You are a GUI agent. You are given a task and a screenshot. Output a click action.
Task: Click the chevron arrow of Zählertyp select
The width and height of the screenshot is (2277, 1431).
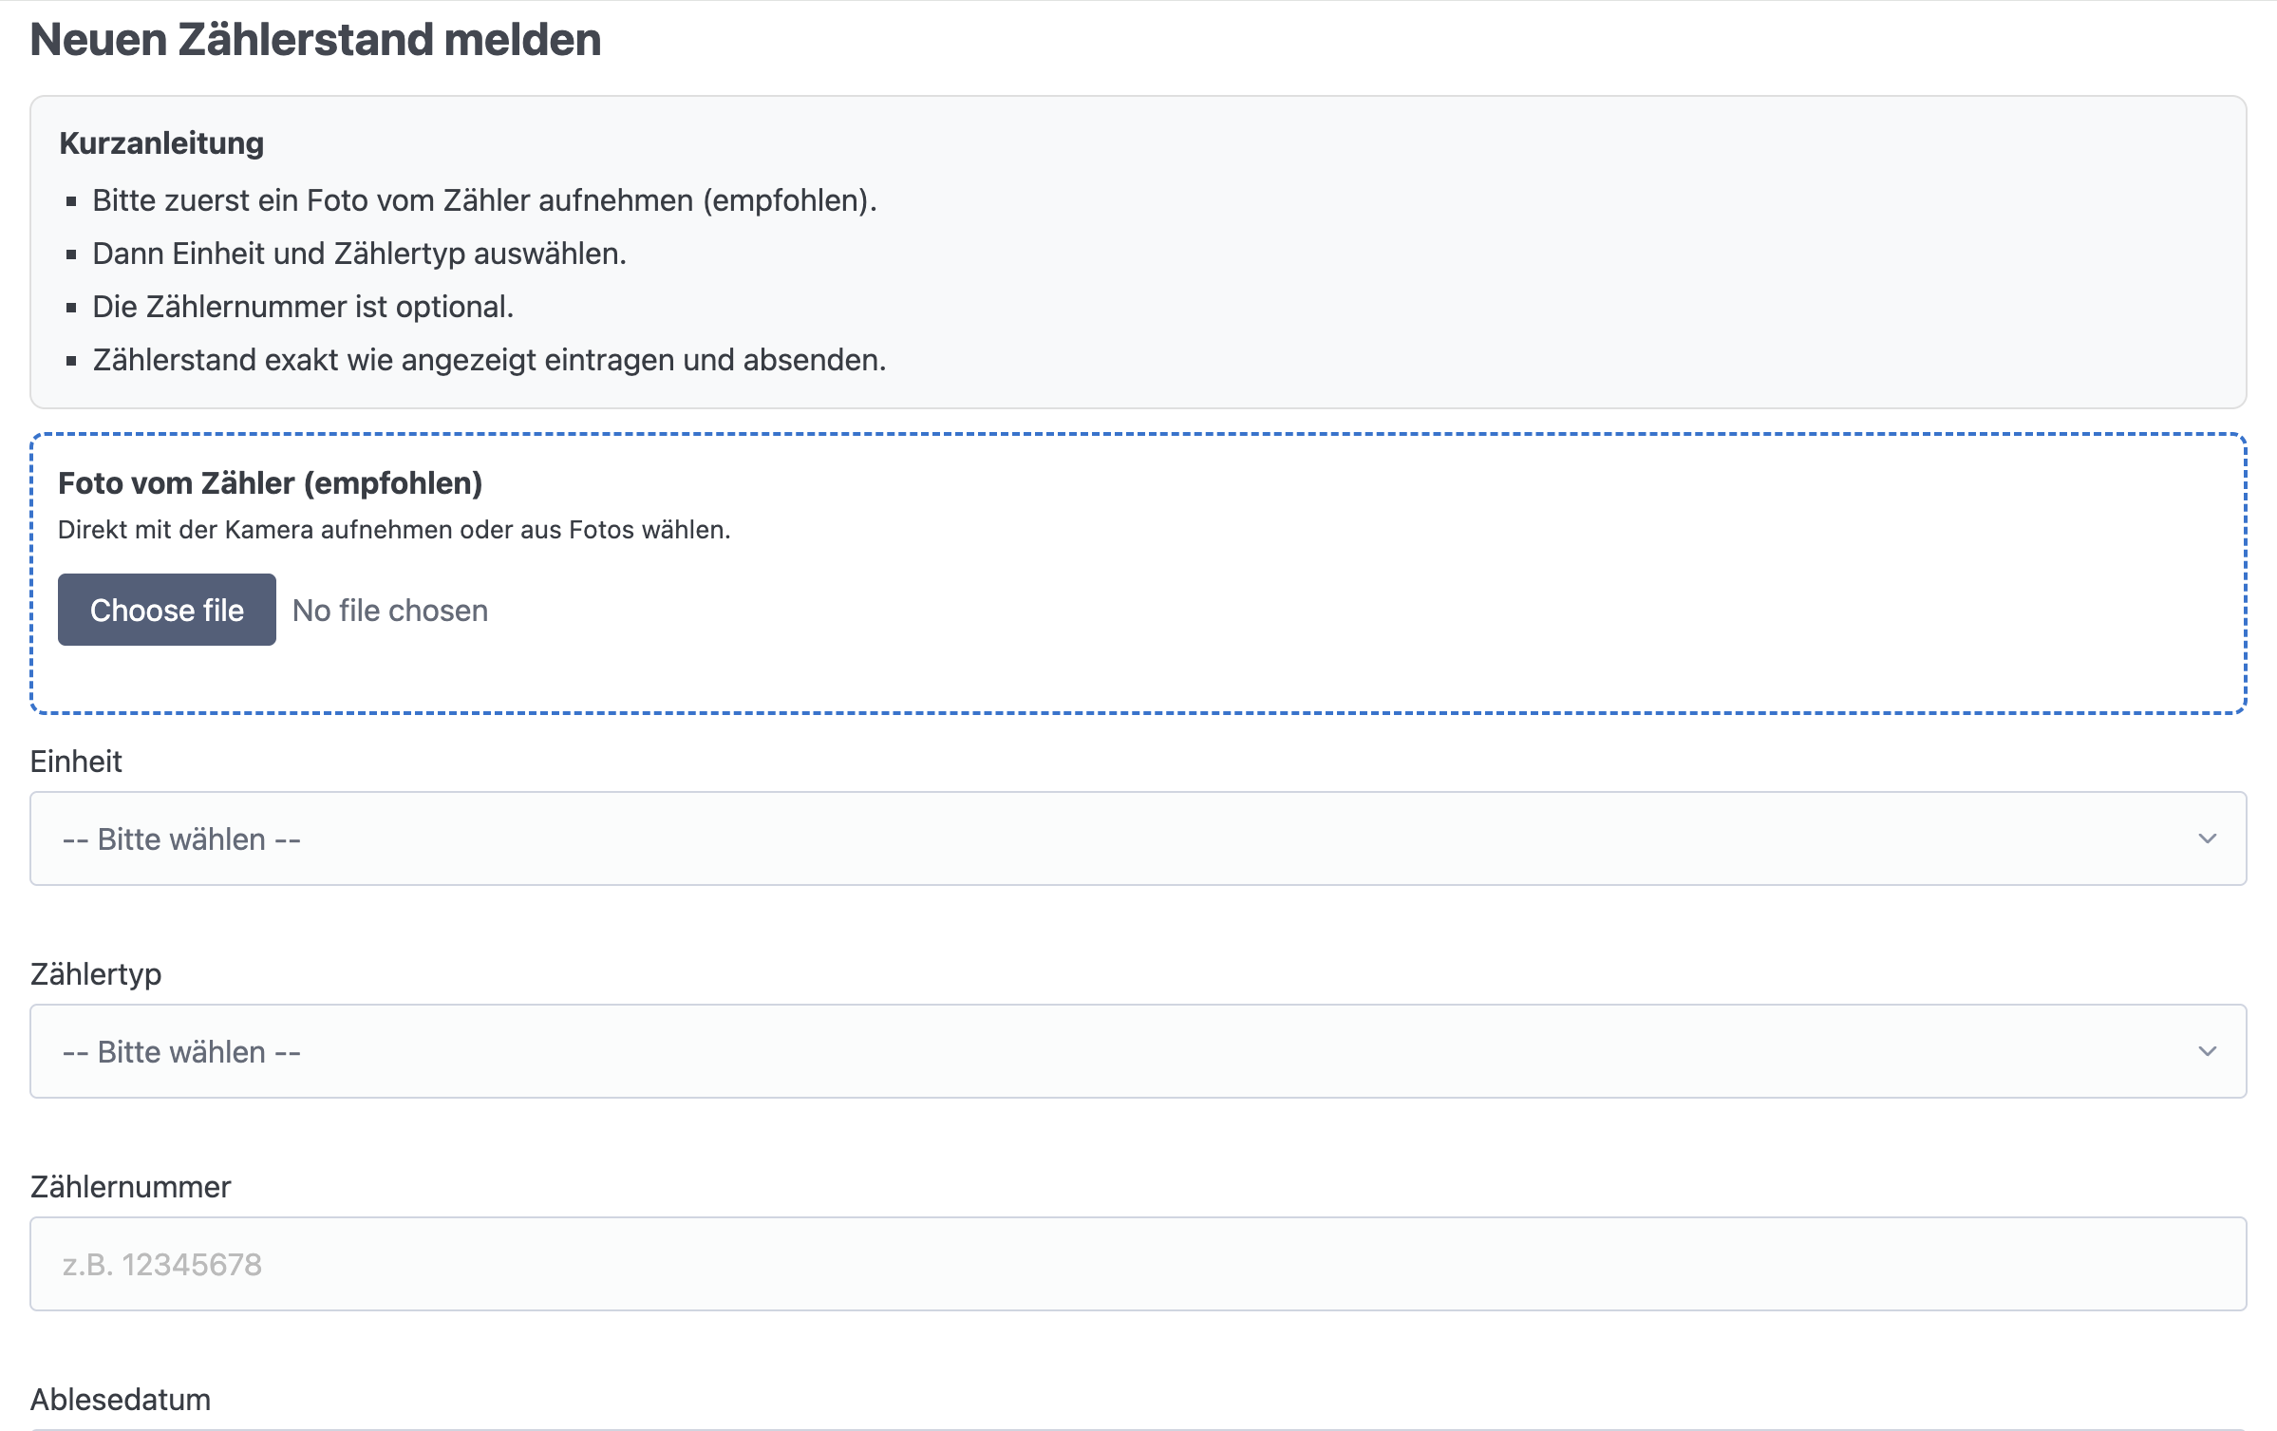tap(2207, 1051)
